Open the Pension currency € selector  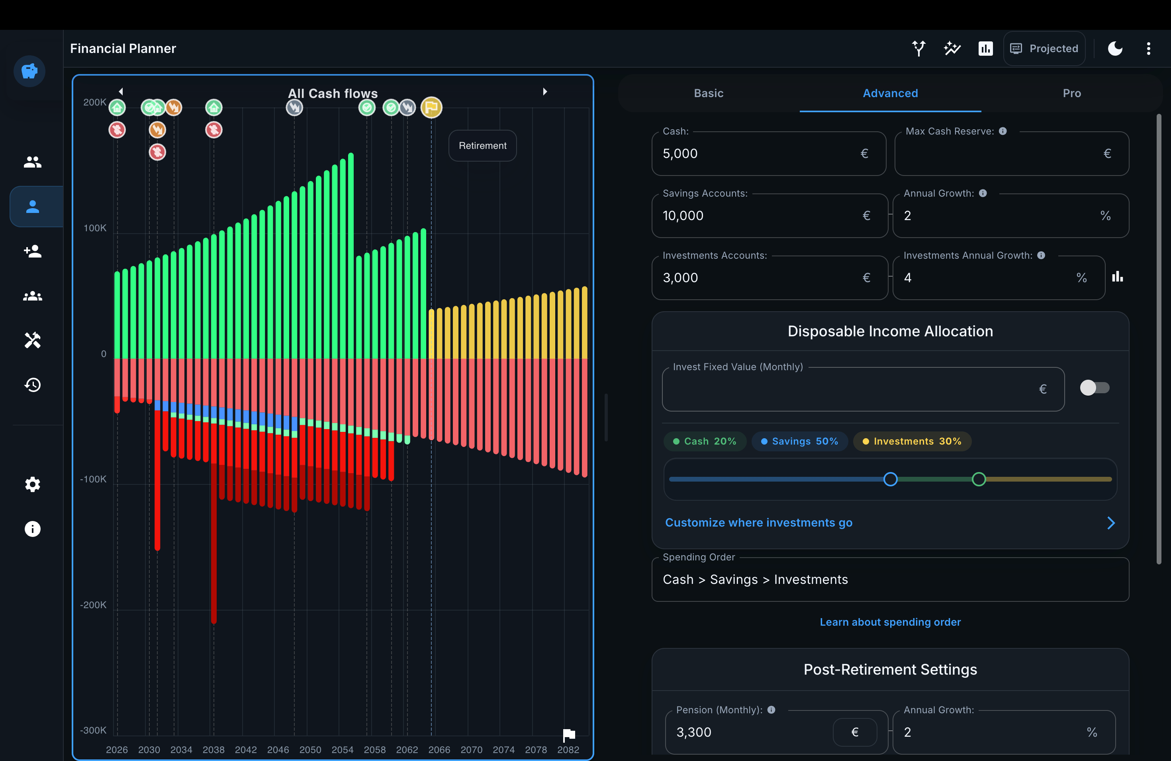coord(855,732)
